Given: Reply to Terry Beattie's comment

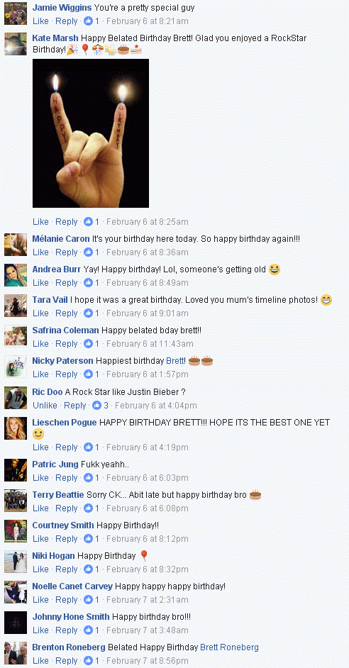Looking at the screenshot, I should 67,508.
